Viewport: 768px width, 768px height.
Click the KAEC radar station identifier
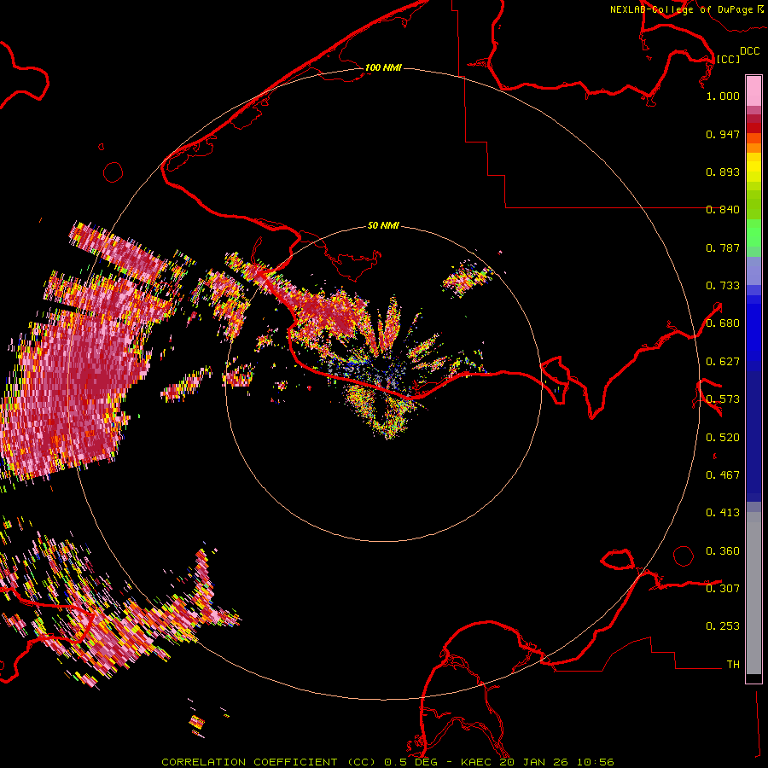point(478,762)
